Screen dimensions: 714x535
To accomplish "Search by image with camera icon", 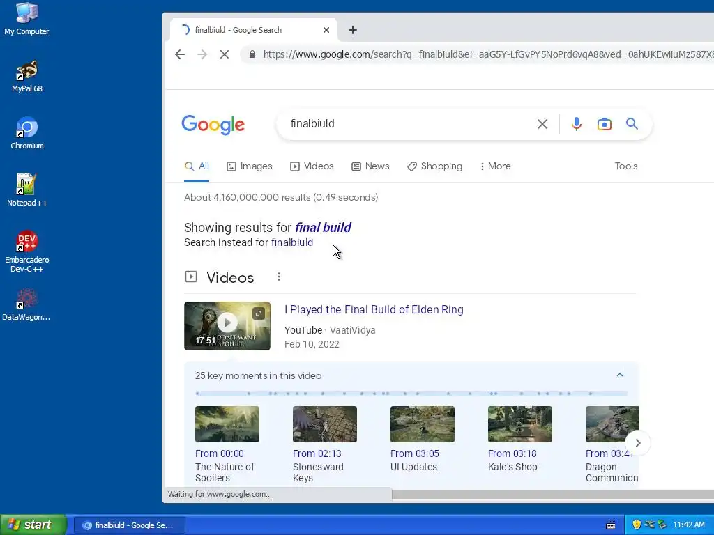I will [x=605, y=124].
